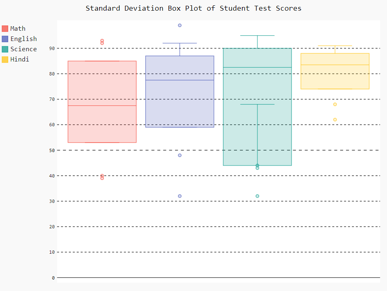Toggle the Math series legend label
The width and height of the screenshot is (387, 291).
(x=18, y=29)
